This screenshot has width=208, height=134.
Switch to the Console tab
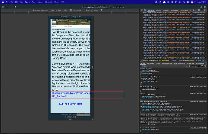point(159,10)
